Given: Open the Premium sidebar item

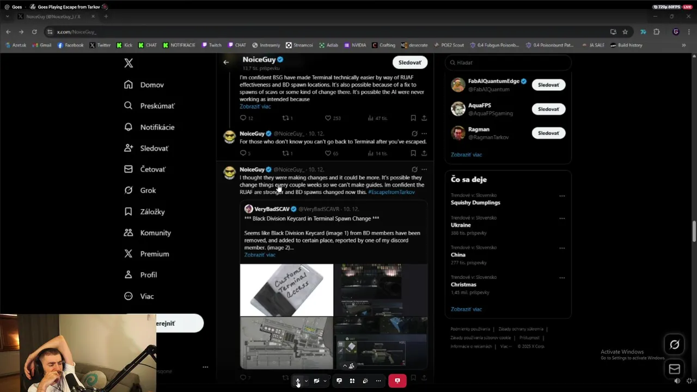Looking at the screenshot, I should pyautogui.click(x=146, y=254).
